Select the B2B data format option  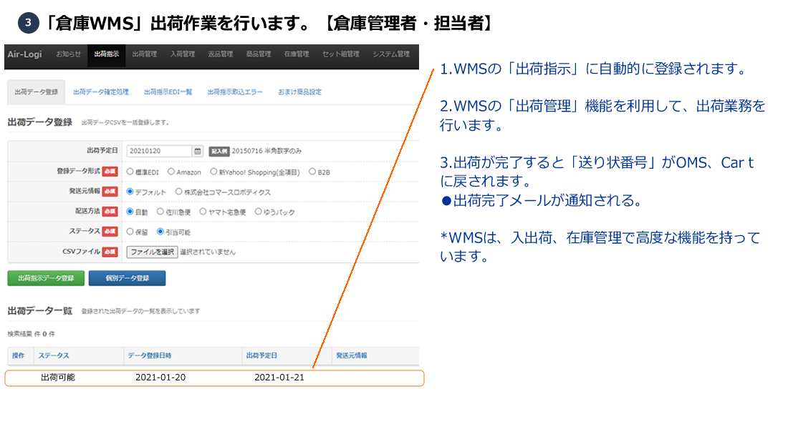point(312,172)
